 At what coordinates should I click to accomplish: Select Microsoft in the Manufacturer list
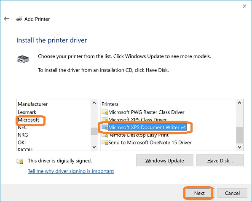(28, 120)
